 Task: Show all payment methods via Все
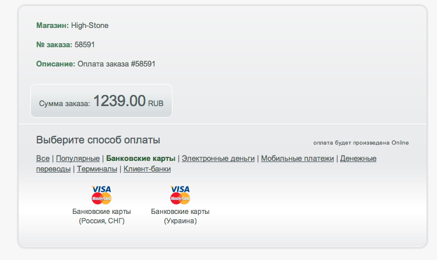tap(43, 159)
